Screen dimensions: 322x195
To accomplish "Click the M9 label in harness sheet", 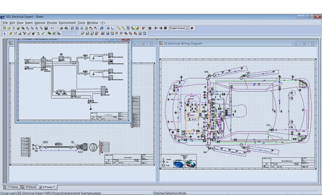I will click(x=36, y=151).
